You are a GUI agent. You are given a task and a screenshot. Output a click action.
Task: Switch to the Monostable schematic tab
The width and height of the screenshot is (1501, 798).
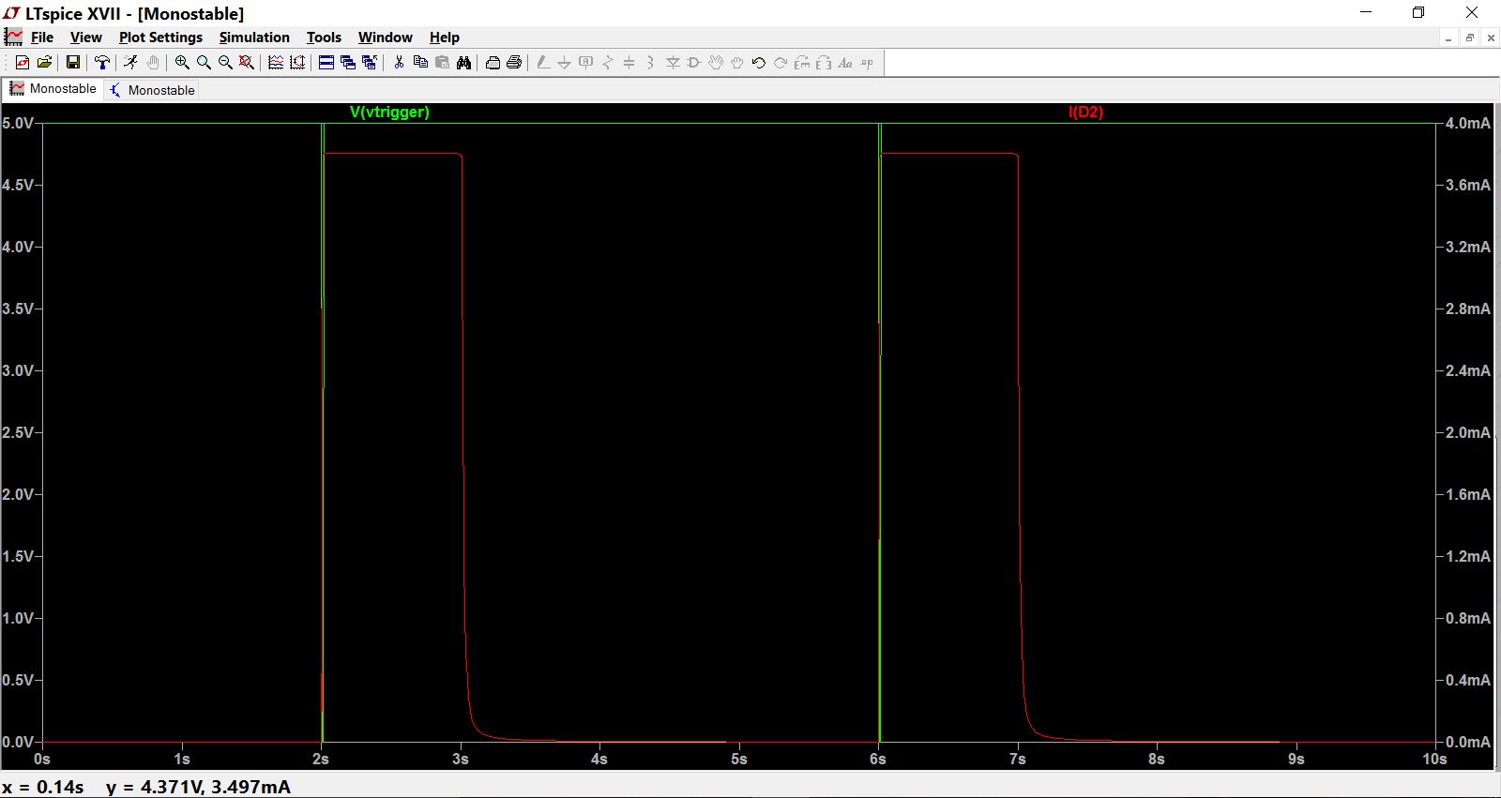point(152,90)
